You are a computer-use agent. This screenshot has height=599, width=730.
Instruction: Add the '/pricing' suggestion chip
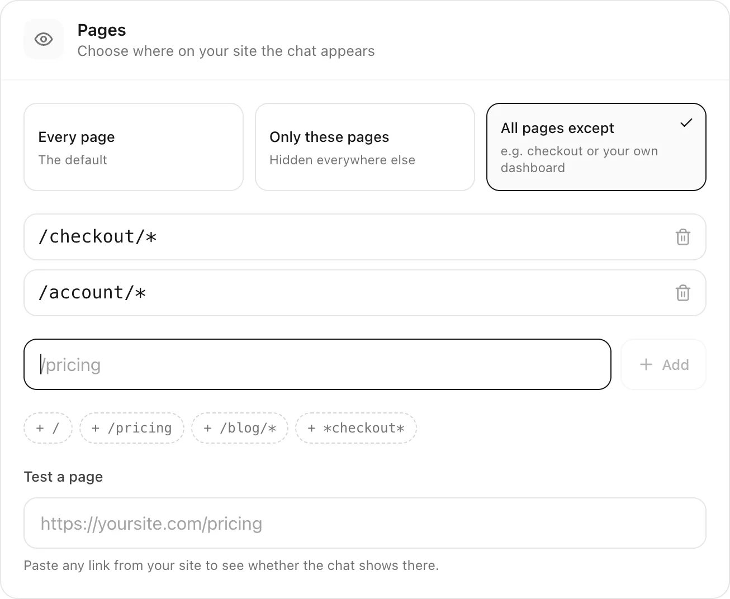[x=132, y=428]
